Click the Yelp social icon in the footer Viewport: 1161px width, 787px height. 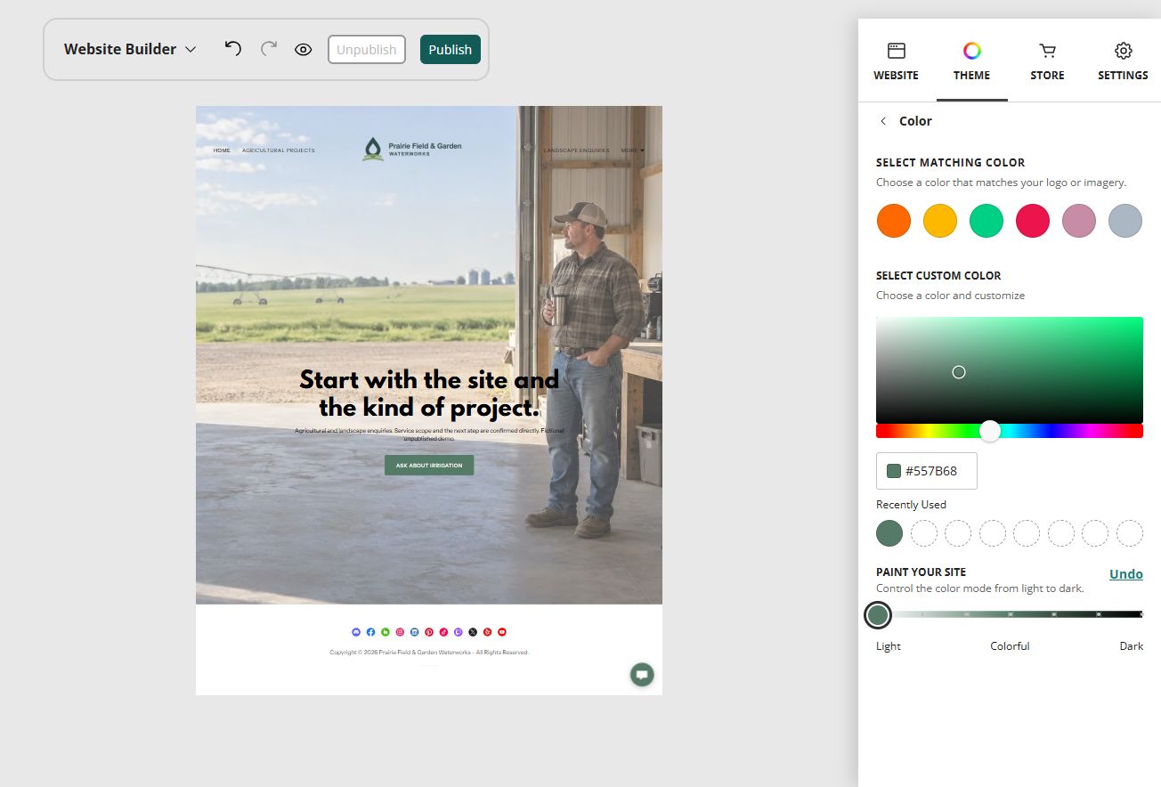[487, 632]
